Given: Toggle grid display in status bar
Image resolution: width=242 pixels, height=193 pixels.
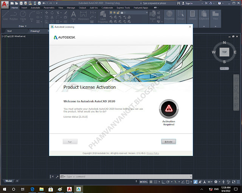Looking at the screenshot, I should click(x=151, y=182).
